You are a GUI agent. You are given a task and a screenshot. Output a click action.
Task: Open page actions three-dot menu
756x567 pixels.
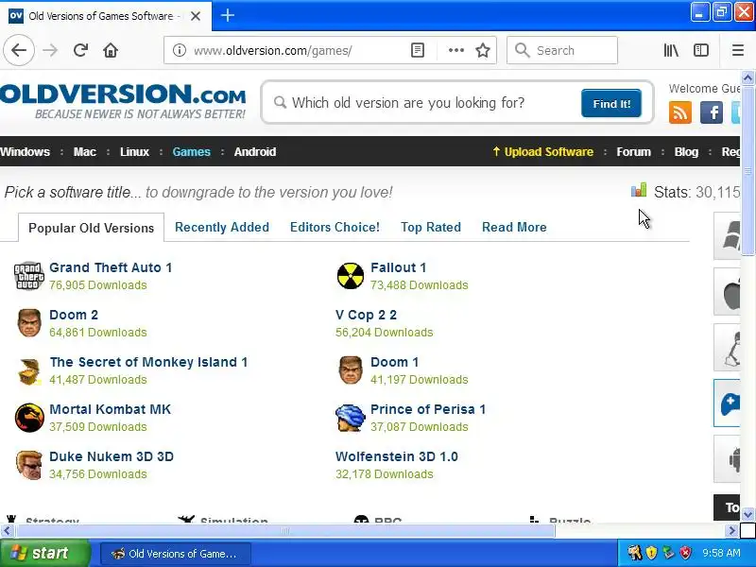[456, 50]
